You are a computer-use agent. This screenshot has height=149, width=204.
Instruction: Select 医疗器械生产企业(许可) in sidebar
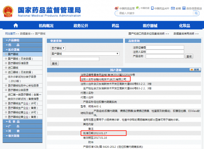pyautogui.click(x=22, y=104)
